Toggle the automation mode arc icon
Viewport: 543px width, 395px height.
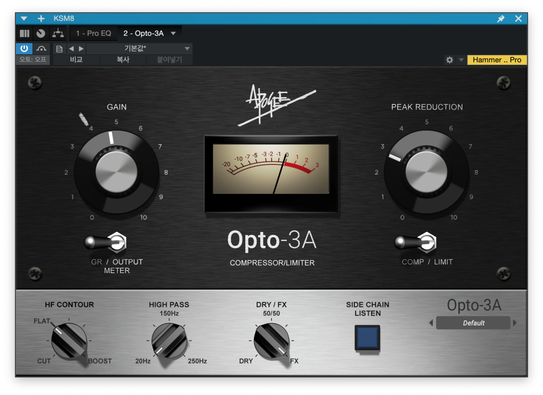pyautogui.click(x=42, y=48)
